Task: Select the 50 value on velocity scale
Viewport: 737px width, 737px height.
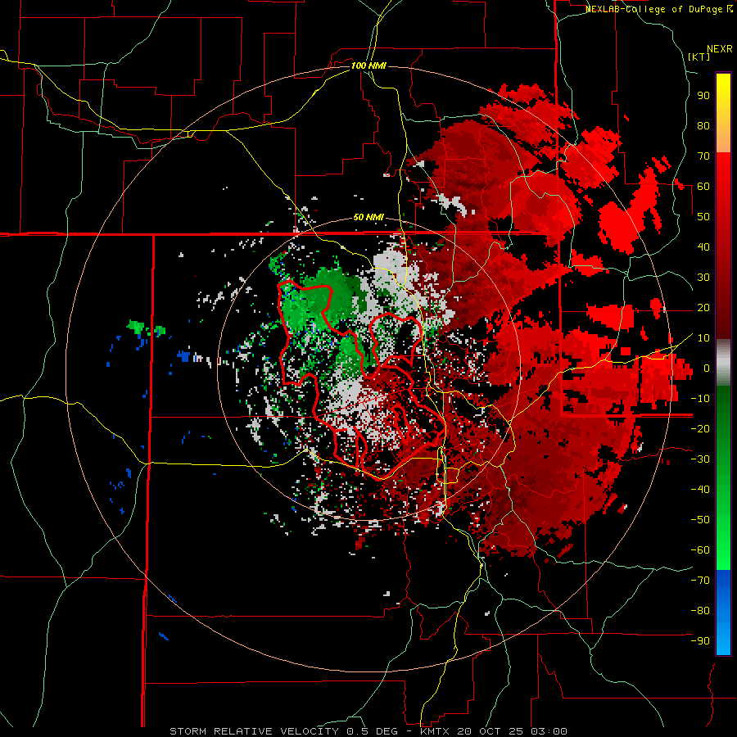Action: 703,217
